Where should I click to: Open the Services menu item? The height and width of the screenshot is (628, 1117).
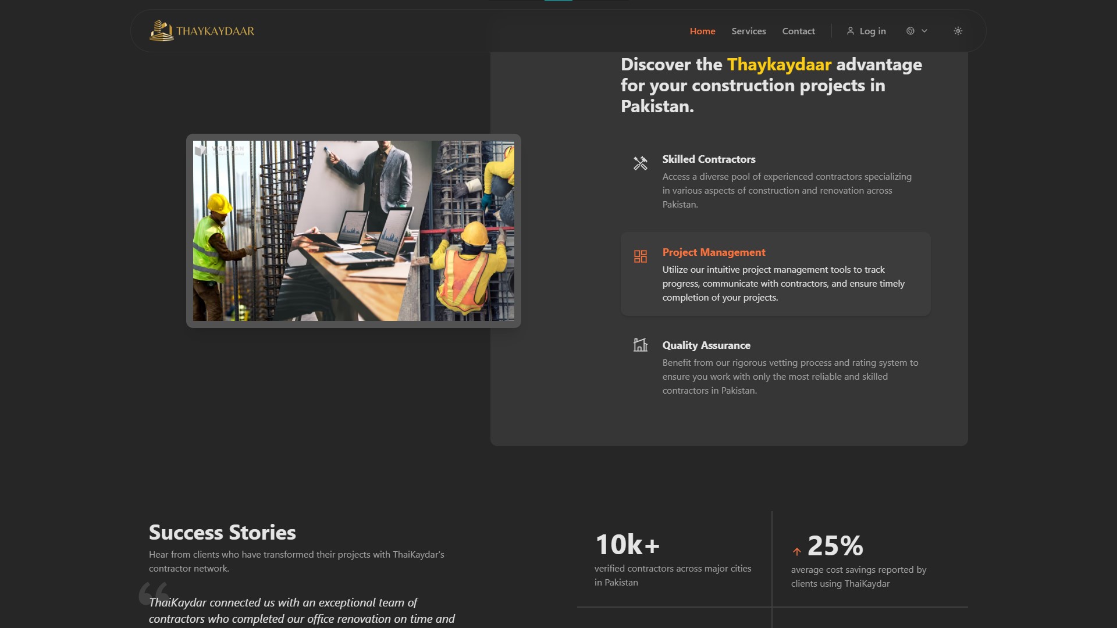pos(748,31)
